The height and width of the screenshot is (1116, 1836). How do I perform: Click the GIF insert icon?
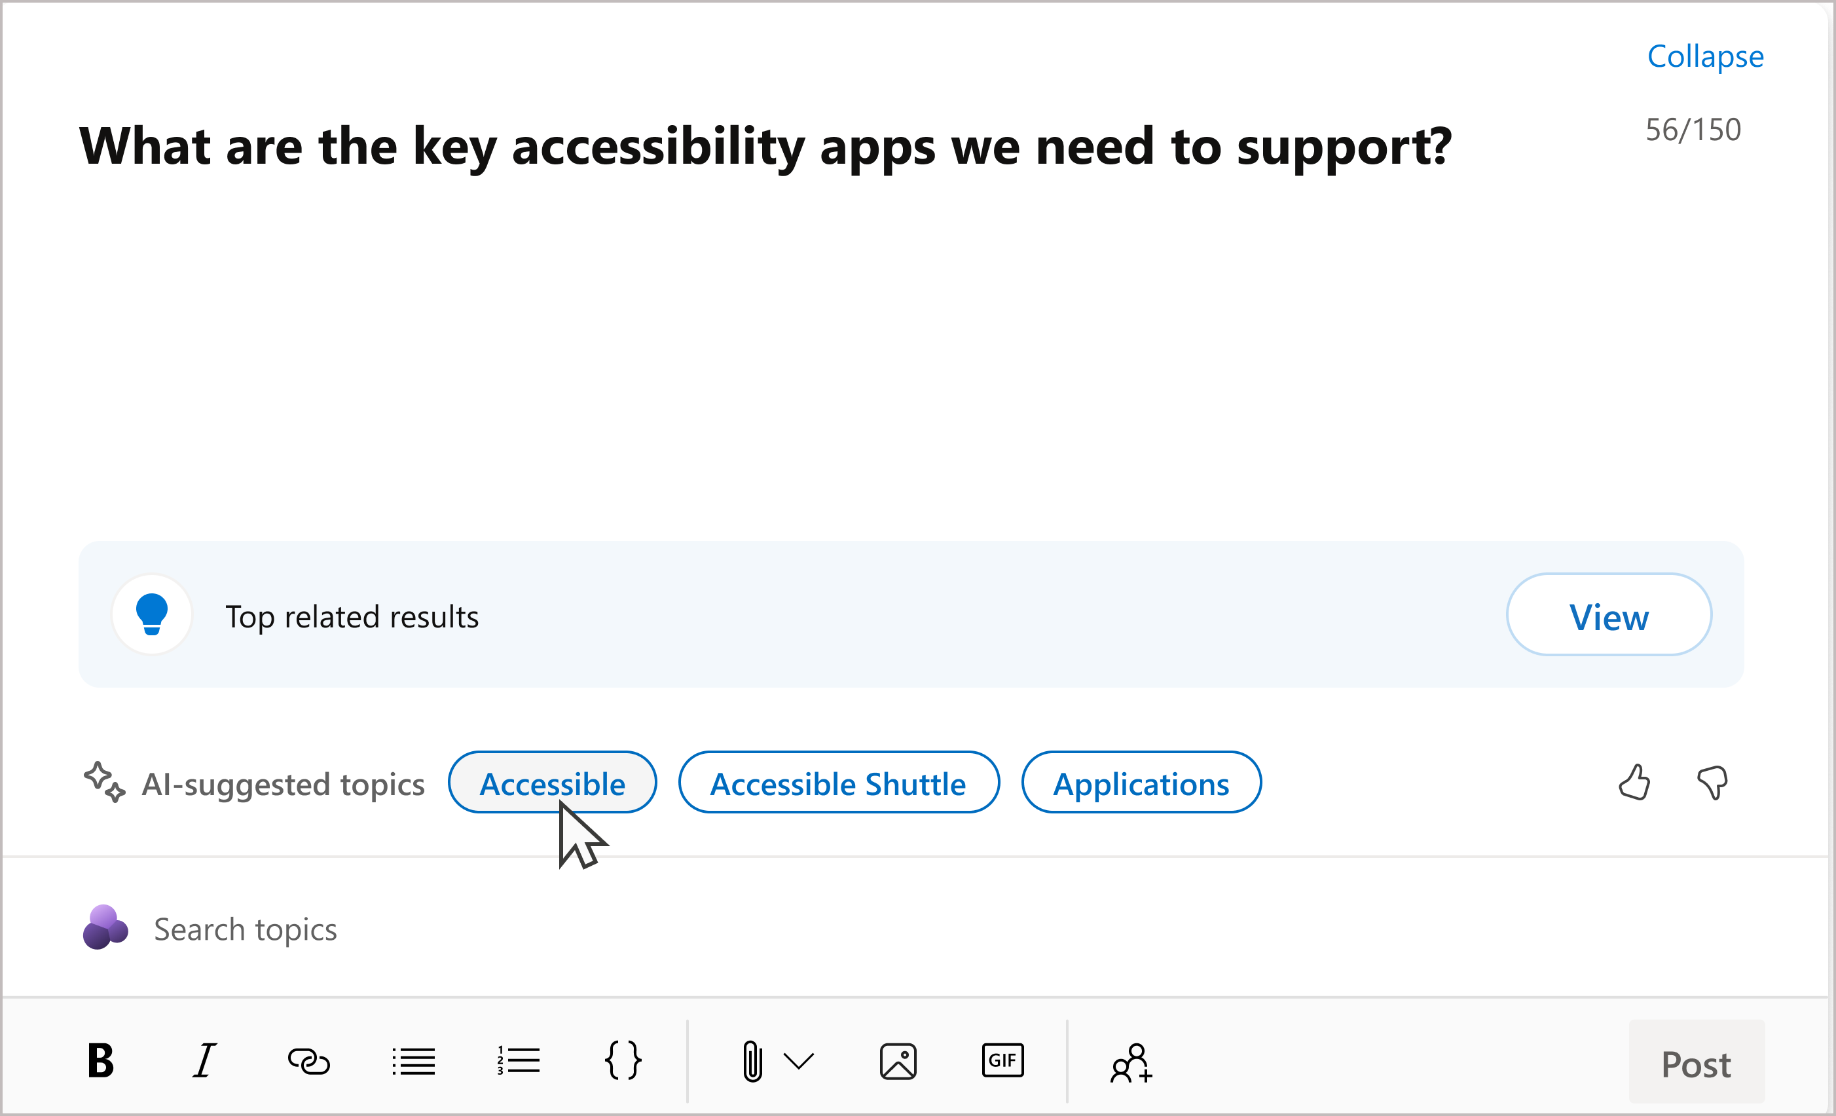click(x=1003, y=1062)
